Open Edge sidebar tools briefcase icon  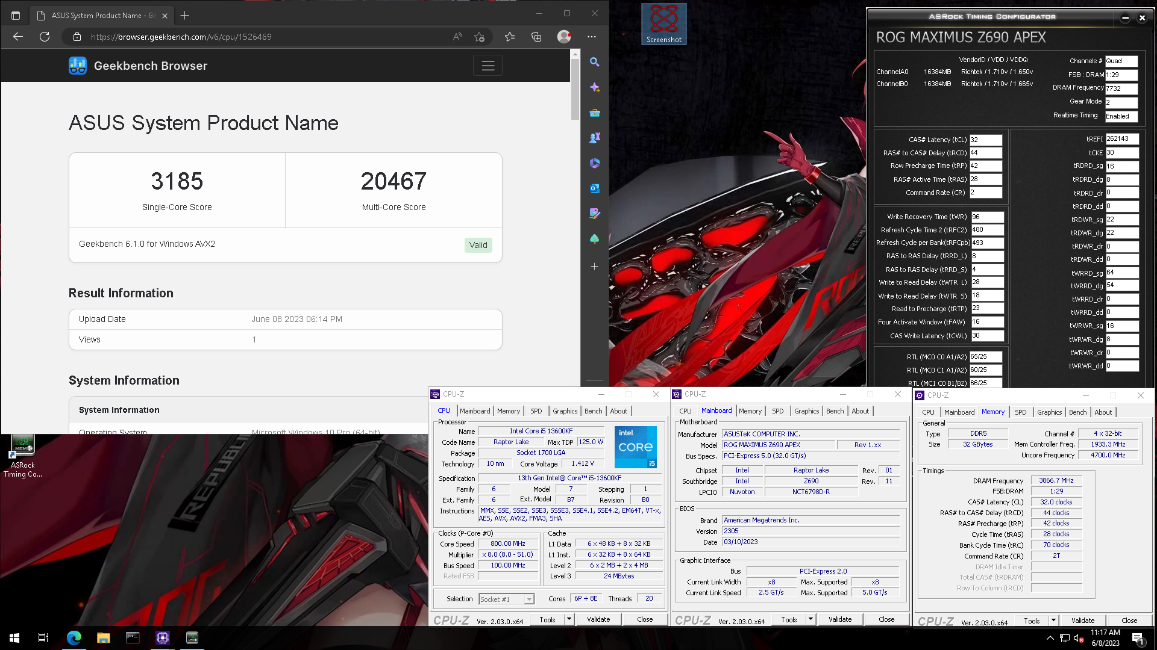[595, 113]
